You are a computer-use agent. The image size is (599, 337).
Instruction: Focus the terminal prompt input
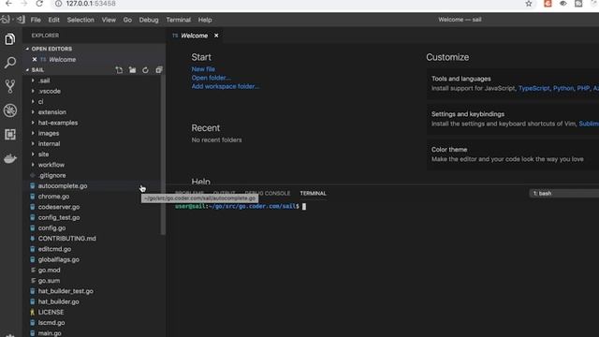pyautogui.click(x=304, y=206)
